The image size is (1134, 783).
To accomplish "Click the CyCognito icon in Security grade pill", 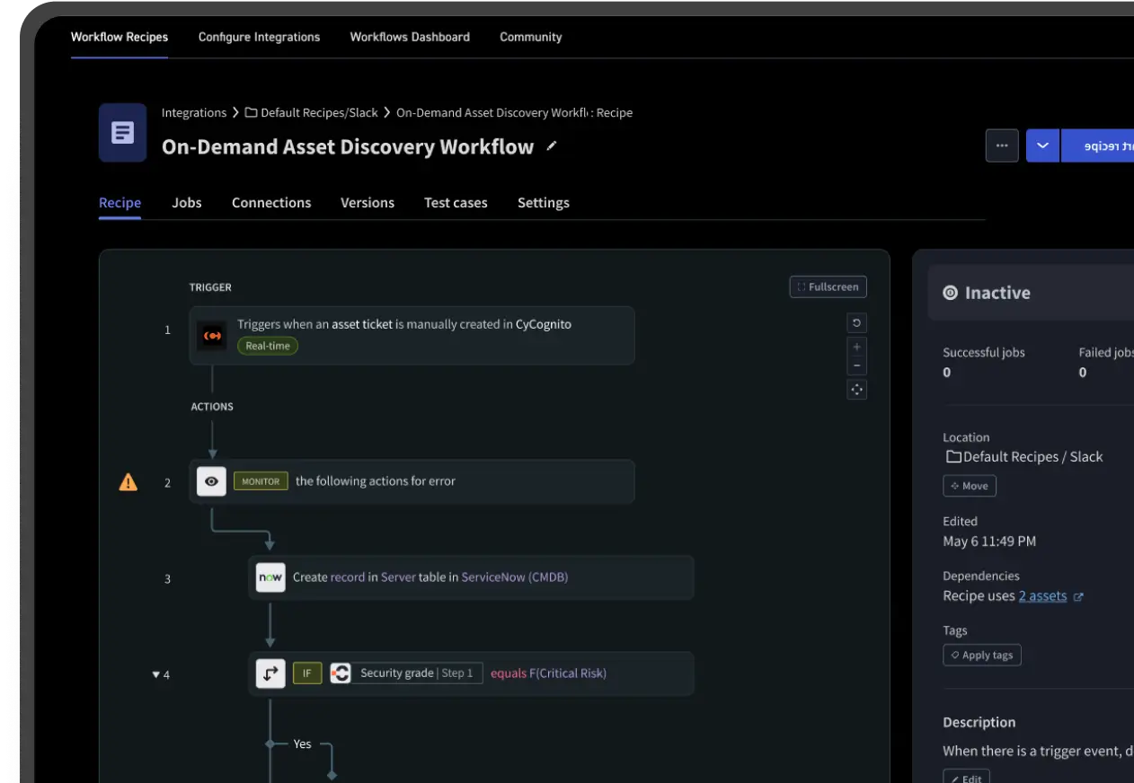I will pyautogui.click(x=341, y=673).
